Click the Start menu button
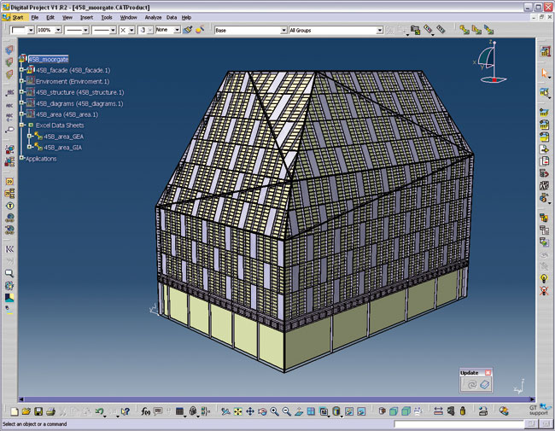This screenshot has width=555, height=431. pos(18,17)
